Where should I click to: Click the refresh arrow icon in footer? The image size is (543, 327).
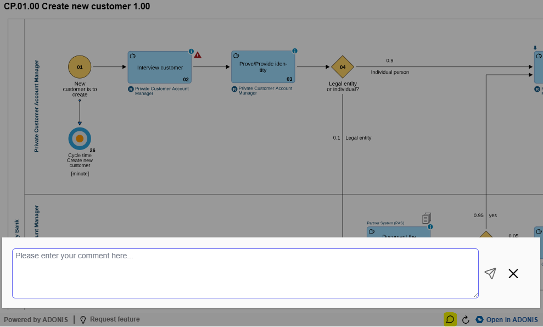pyautogui.click(x=466, y=319)
